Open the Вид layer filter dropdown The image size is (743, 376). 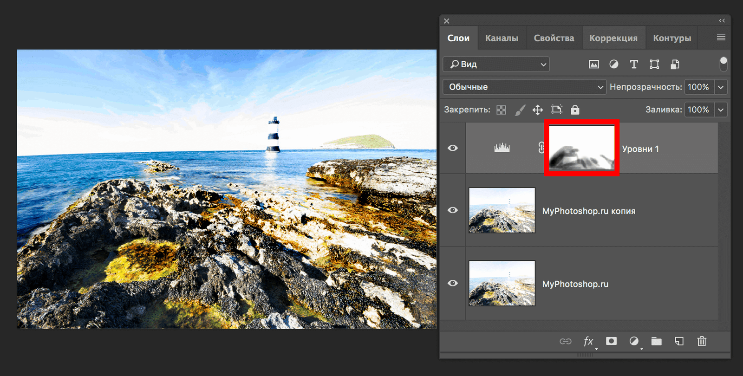496,65
